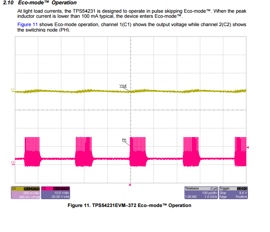The height and width of the screenshot is (232, 270).
Task: Click the C2 source badge in Trigger box
Action: (x=240, y=188)
